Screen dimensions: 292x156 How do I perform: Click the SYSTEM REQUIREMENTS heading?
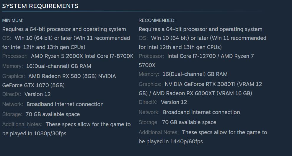click(x=40, y=6)
